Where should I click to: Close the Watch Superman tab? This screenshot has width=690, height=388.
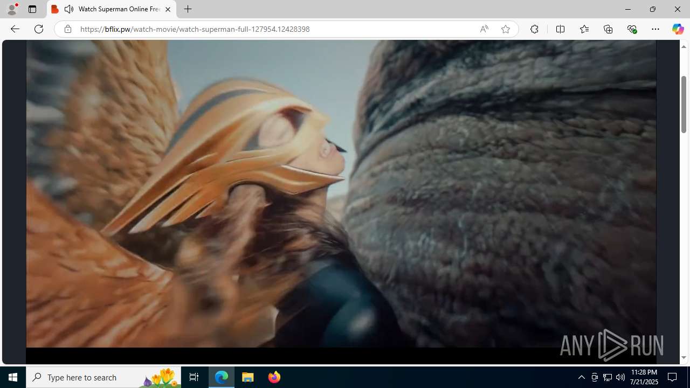pyautogui.click(x=168, y=9)
